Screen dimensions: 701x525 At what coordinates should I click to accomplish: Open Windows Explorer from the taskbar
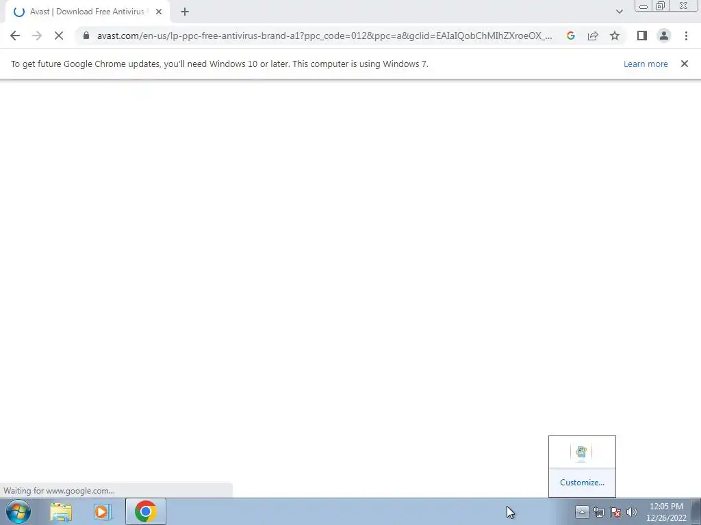coord(61,512)
